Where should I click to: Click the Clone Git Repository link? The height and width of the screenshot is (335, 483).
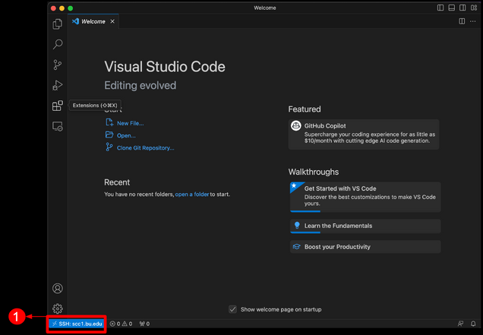pos(145,148)
